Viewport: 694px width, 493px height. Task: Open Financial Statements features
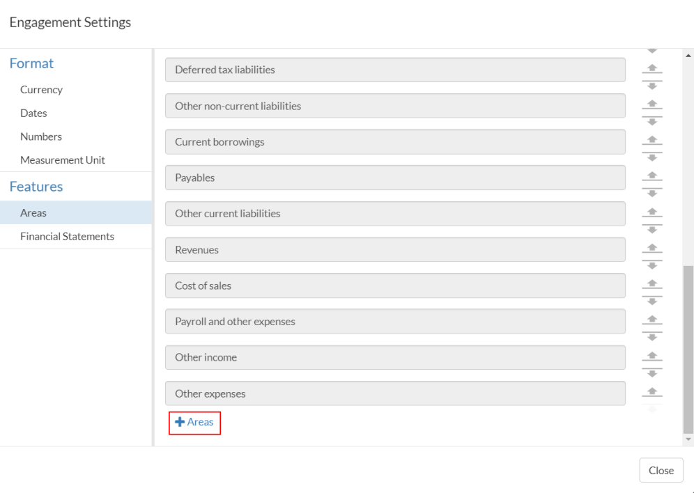pyautogui.click(x=67, y=237)
